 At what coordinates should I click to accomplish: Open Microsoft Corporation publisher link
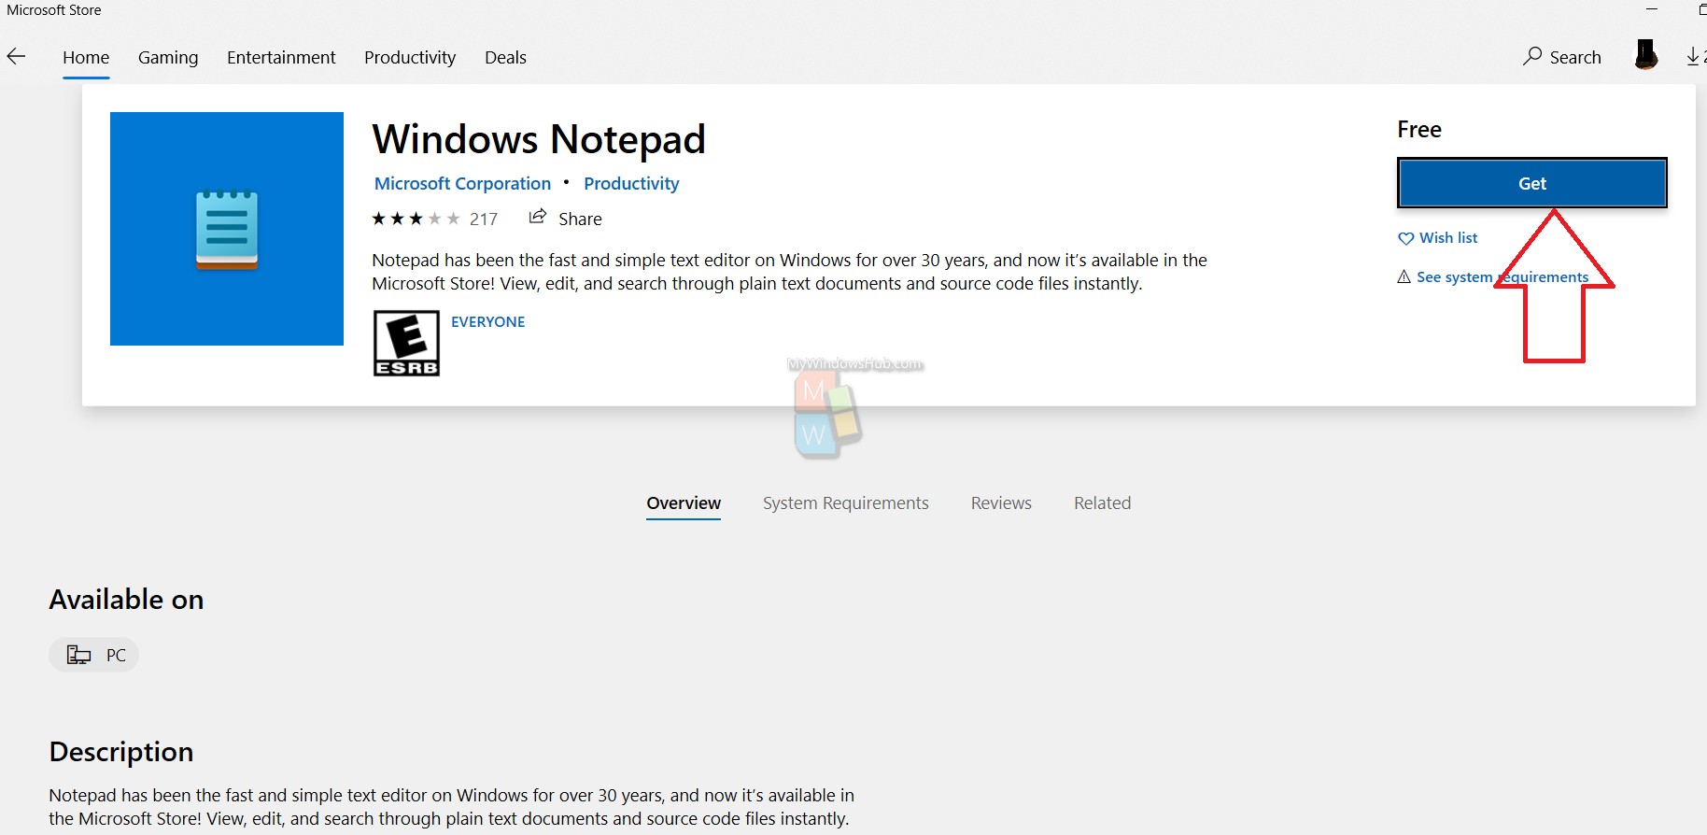(463, 183)
